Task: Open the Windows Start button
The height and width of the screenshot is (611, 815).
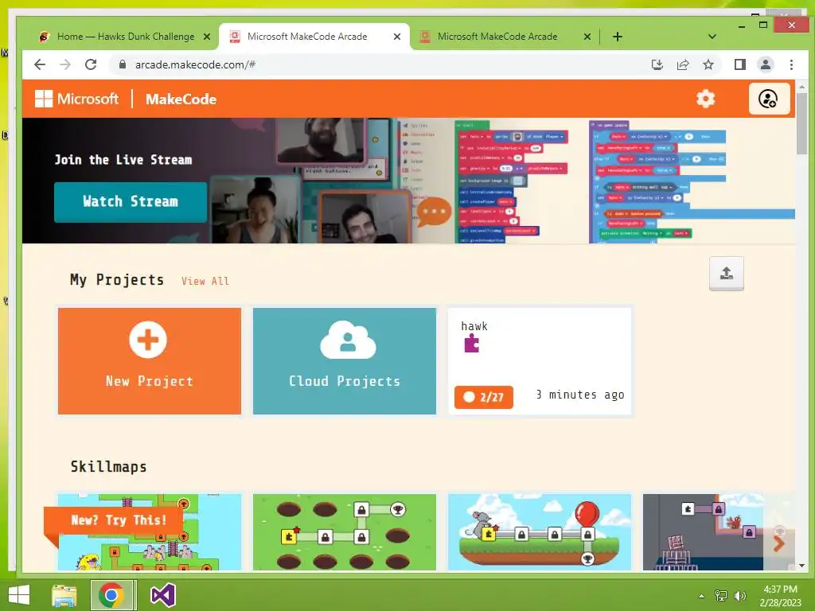Action: click(x=19, y=595)
